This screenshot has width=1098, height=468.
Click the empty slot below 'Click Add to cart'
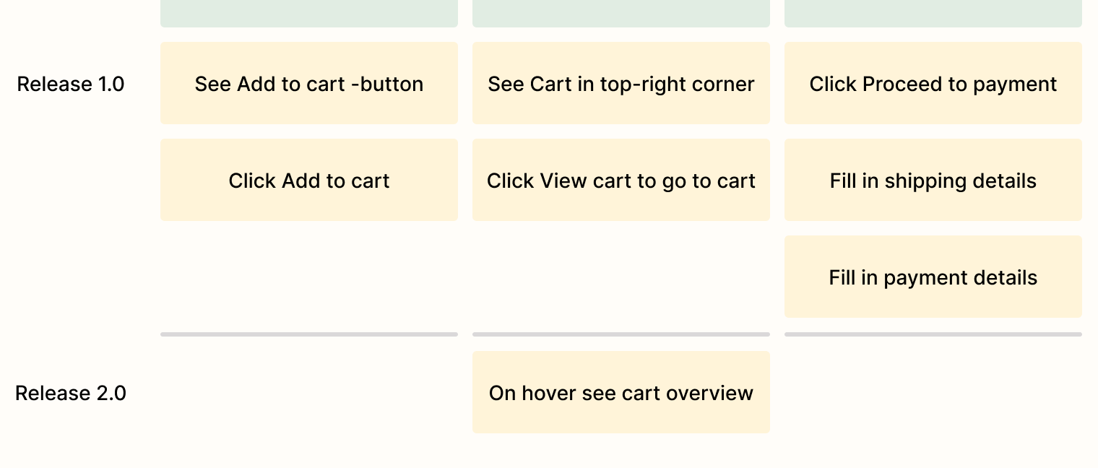[x=309, y=277]
